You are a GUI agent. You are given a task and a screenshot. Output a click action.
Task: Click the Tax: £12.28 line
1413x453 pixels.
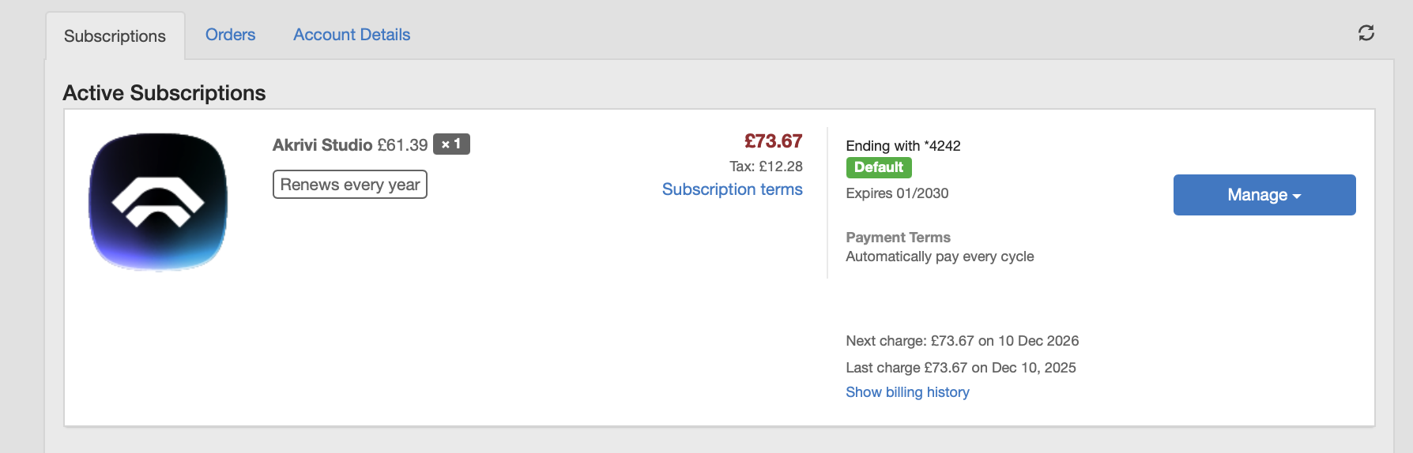(x=766, y=167)
